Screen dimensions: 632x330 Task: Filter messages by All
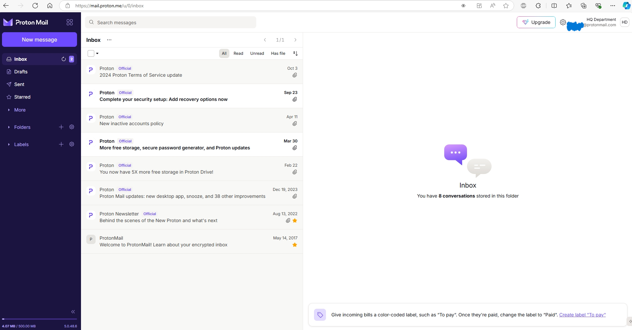click(x=224, y=53)
